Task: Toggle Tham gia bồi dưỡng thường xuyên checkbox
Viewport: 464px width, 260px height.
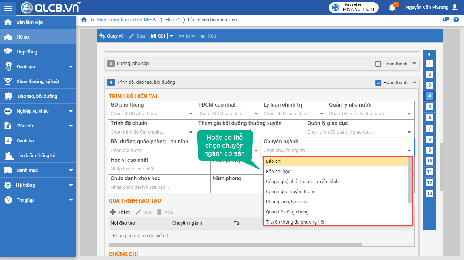Action: point(248,130)
